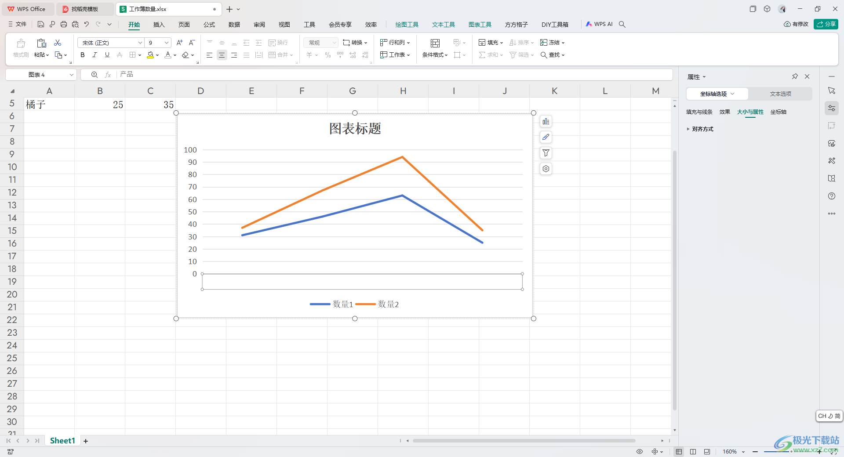This screenshot has height=457, width=844.
Task: Open the Name Box showing 图表 4
Action: point(41,75)
